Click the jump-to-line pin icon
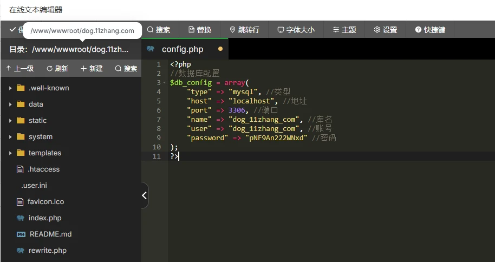Image resolution: width=495 pixels, height=262 pixels. coord(232,30)
